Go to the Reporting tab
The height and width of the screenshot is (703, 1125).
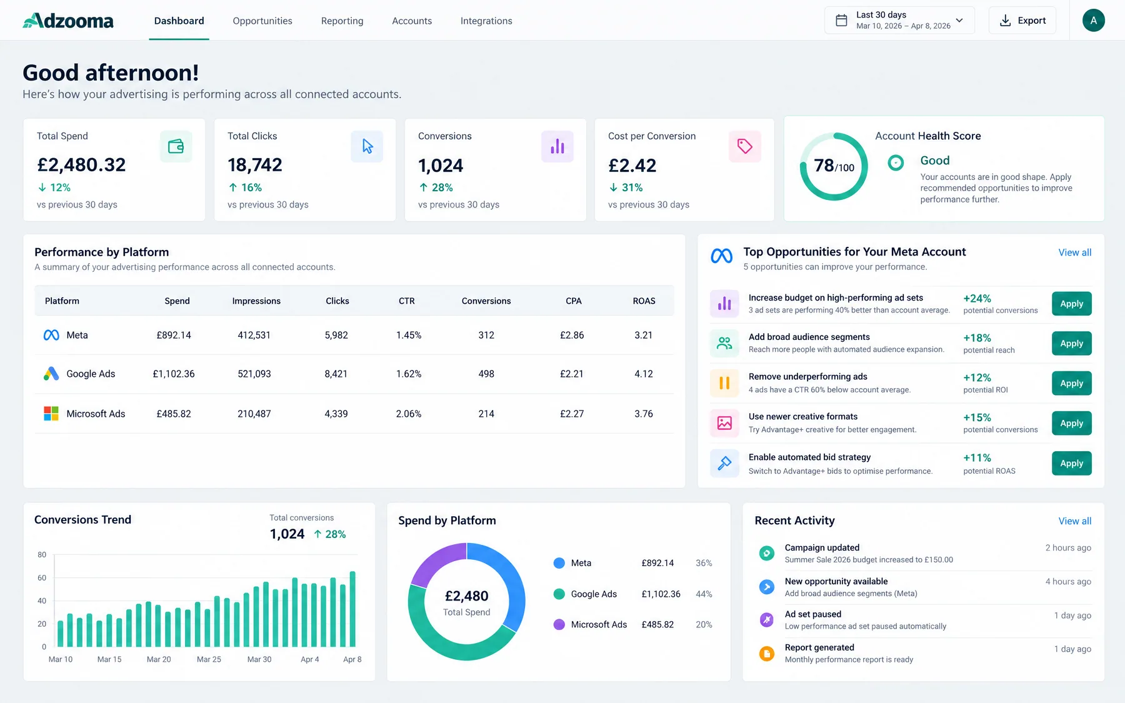coord(342,21)
